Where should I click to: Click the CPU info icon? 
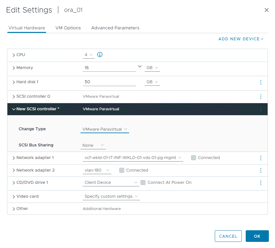pyautogui.click(x=100, y=55)
